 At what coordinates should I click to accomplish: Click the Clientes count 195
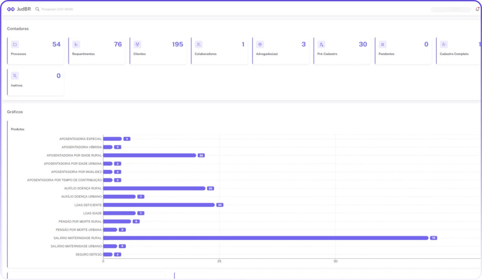(x=178, y=44)
